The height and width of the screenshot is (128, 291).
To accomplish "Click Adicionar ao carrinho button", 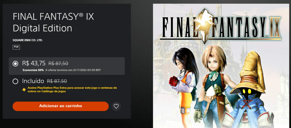I will [x=61, y=106].
